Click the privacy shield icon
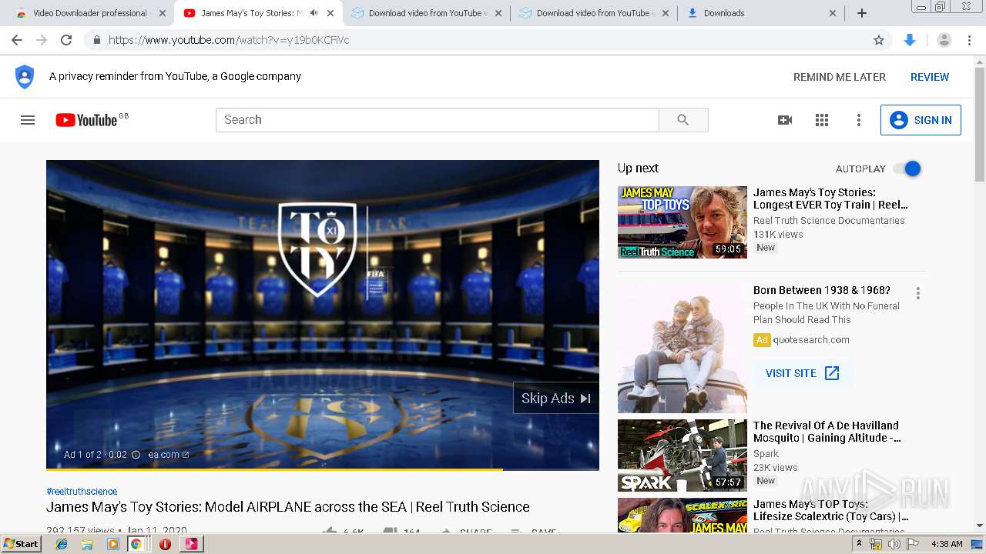The height and width of the screenshot is (554, 986). point(25,77)
